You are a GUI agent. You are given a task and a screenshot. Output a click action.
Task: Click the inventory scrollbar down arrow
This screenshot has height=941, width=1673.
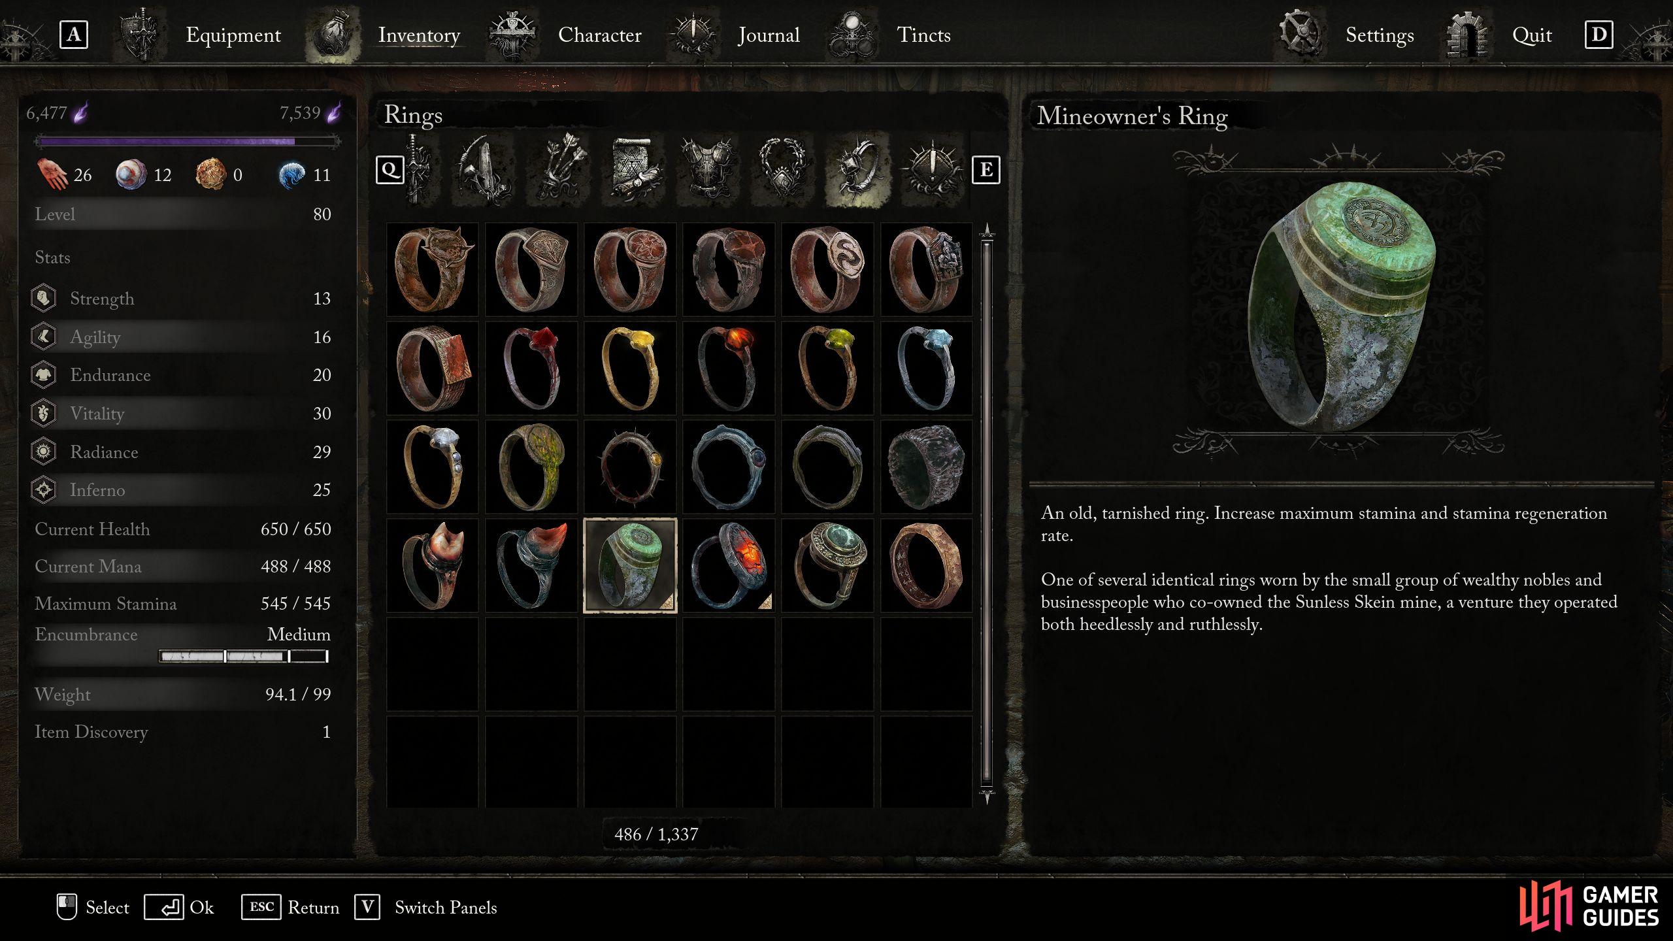tap(987, 797)
